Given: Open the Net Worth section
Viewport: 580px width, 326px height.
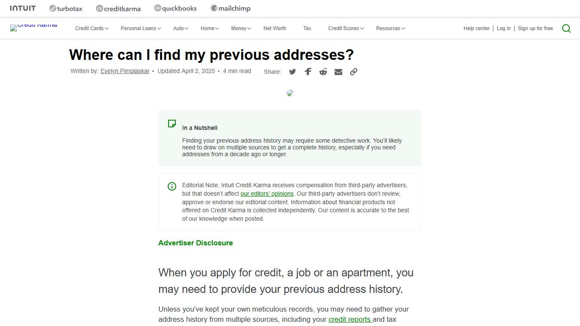Looking at the screenshot, I should point(275,28).
